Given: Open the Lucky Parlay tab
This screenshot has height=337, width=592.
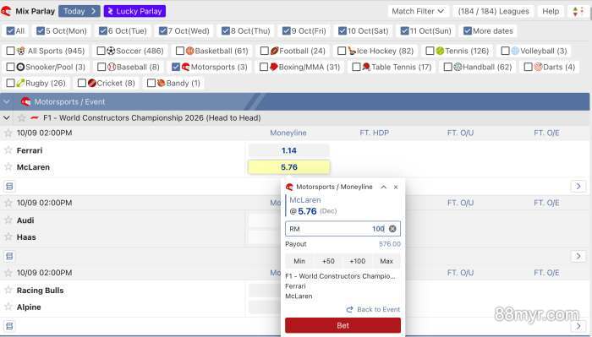Looking at the screenshot, I should pos(134,11).
